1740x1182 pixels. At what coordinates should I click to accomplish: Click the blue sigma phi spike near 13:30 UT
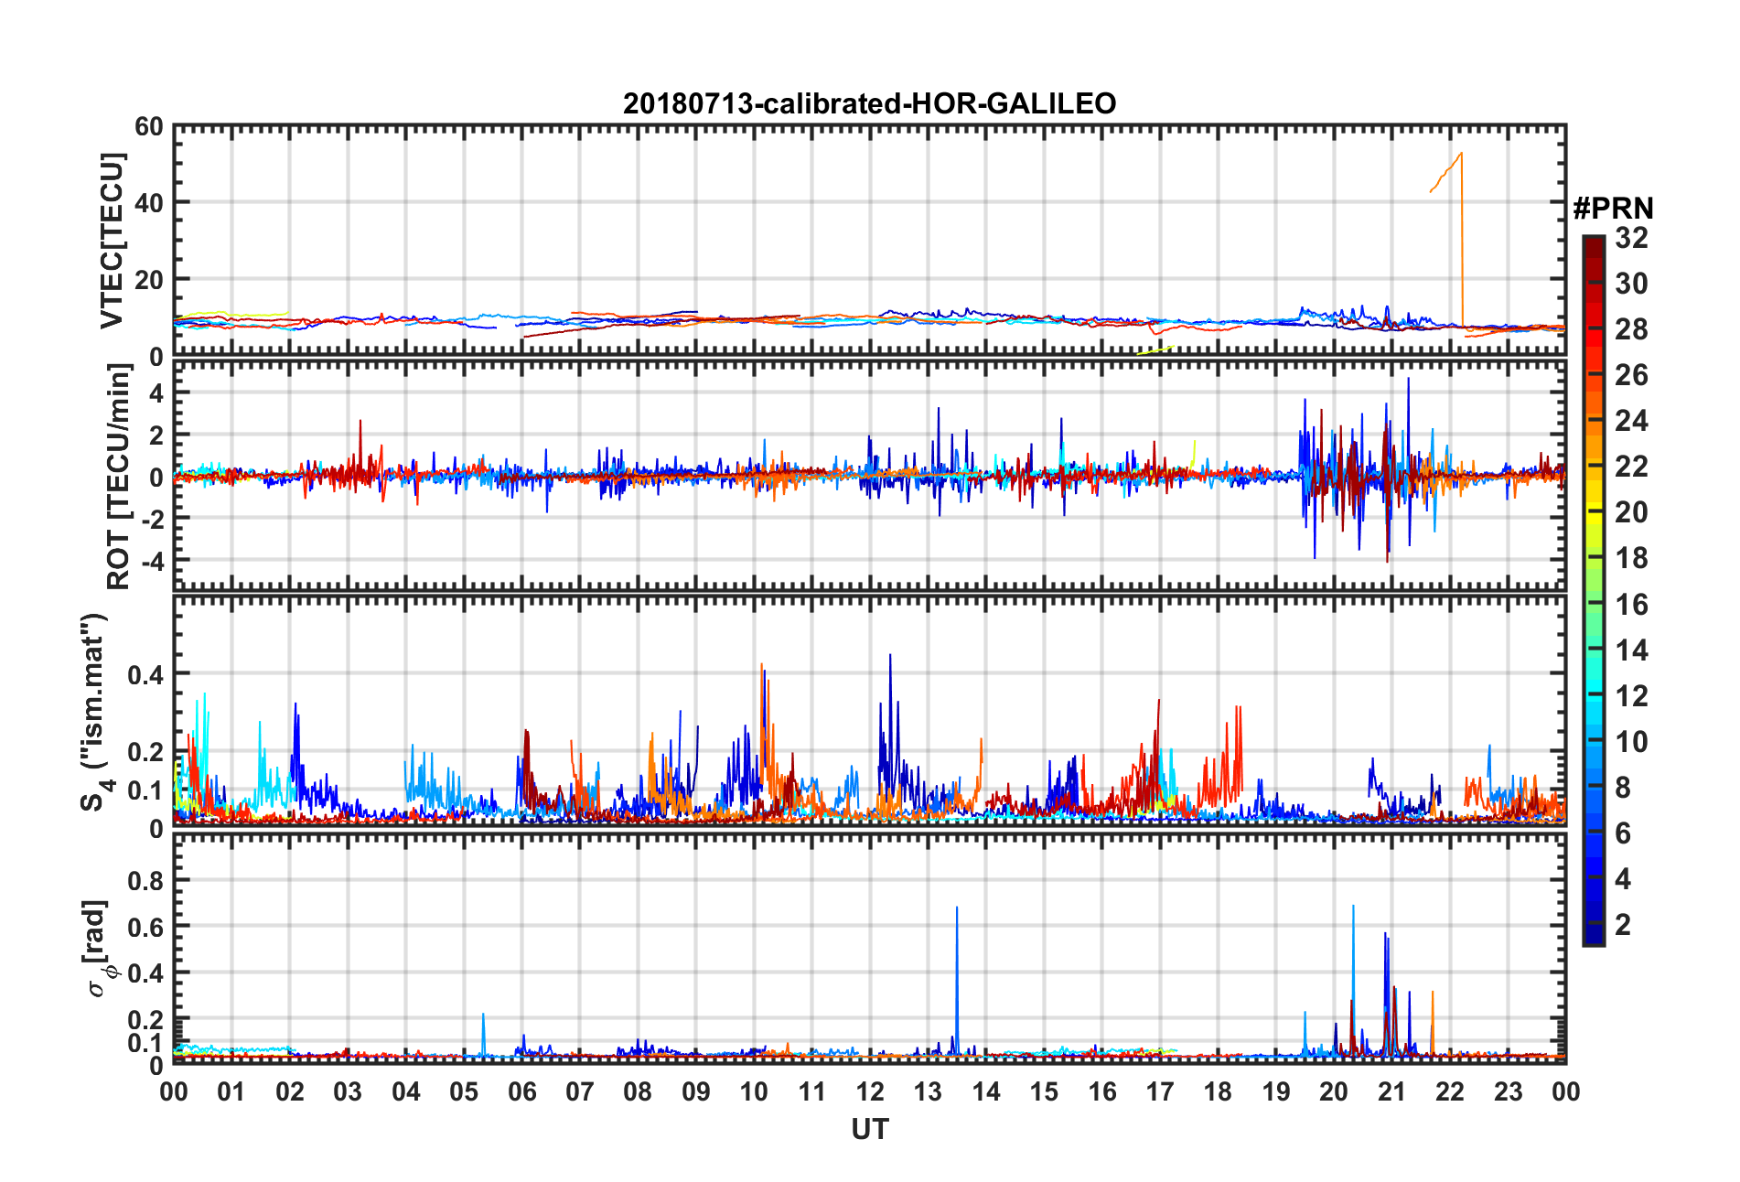[957, 979]
